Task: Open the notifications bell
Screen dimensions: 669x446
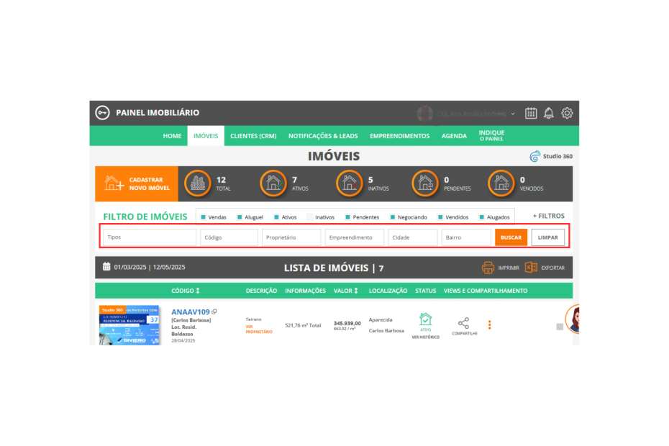Action: pyautogui.click(x=549, y=113)
